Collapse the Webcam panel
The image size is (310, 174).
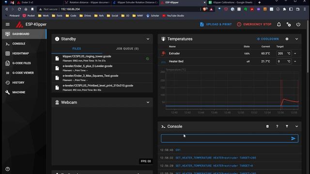point(148,102)
